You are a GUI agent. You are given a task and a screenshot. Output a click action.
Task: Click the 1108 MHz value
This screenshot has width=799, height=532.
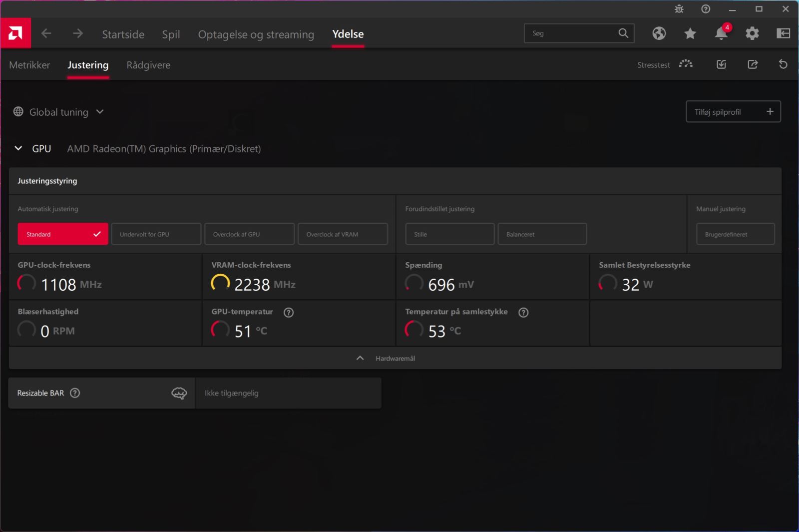(71, 284)
